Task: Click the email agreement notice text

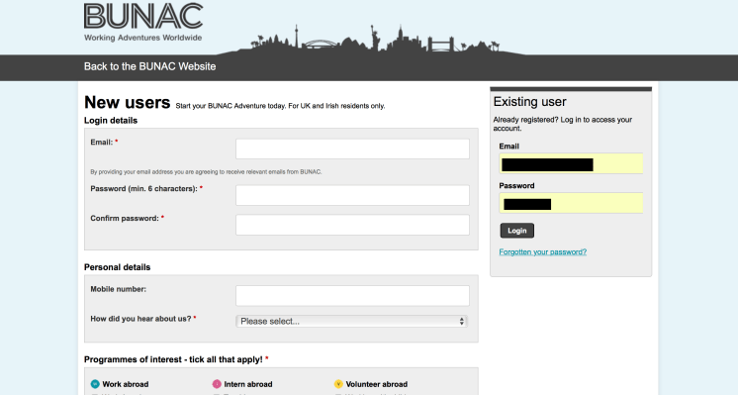Action: click(x=206, y=172)
